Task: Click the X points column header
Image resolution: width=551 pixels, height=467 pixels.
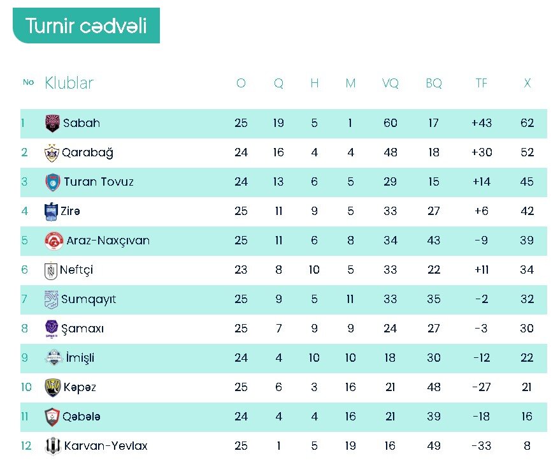Action: [x=527, y=84]
